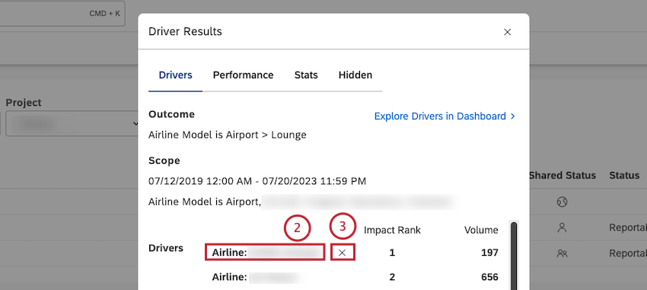647x290 pixels.
Task: Click the volume value 656
Action: [489, 277]
